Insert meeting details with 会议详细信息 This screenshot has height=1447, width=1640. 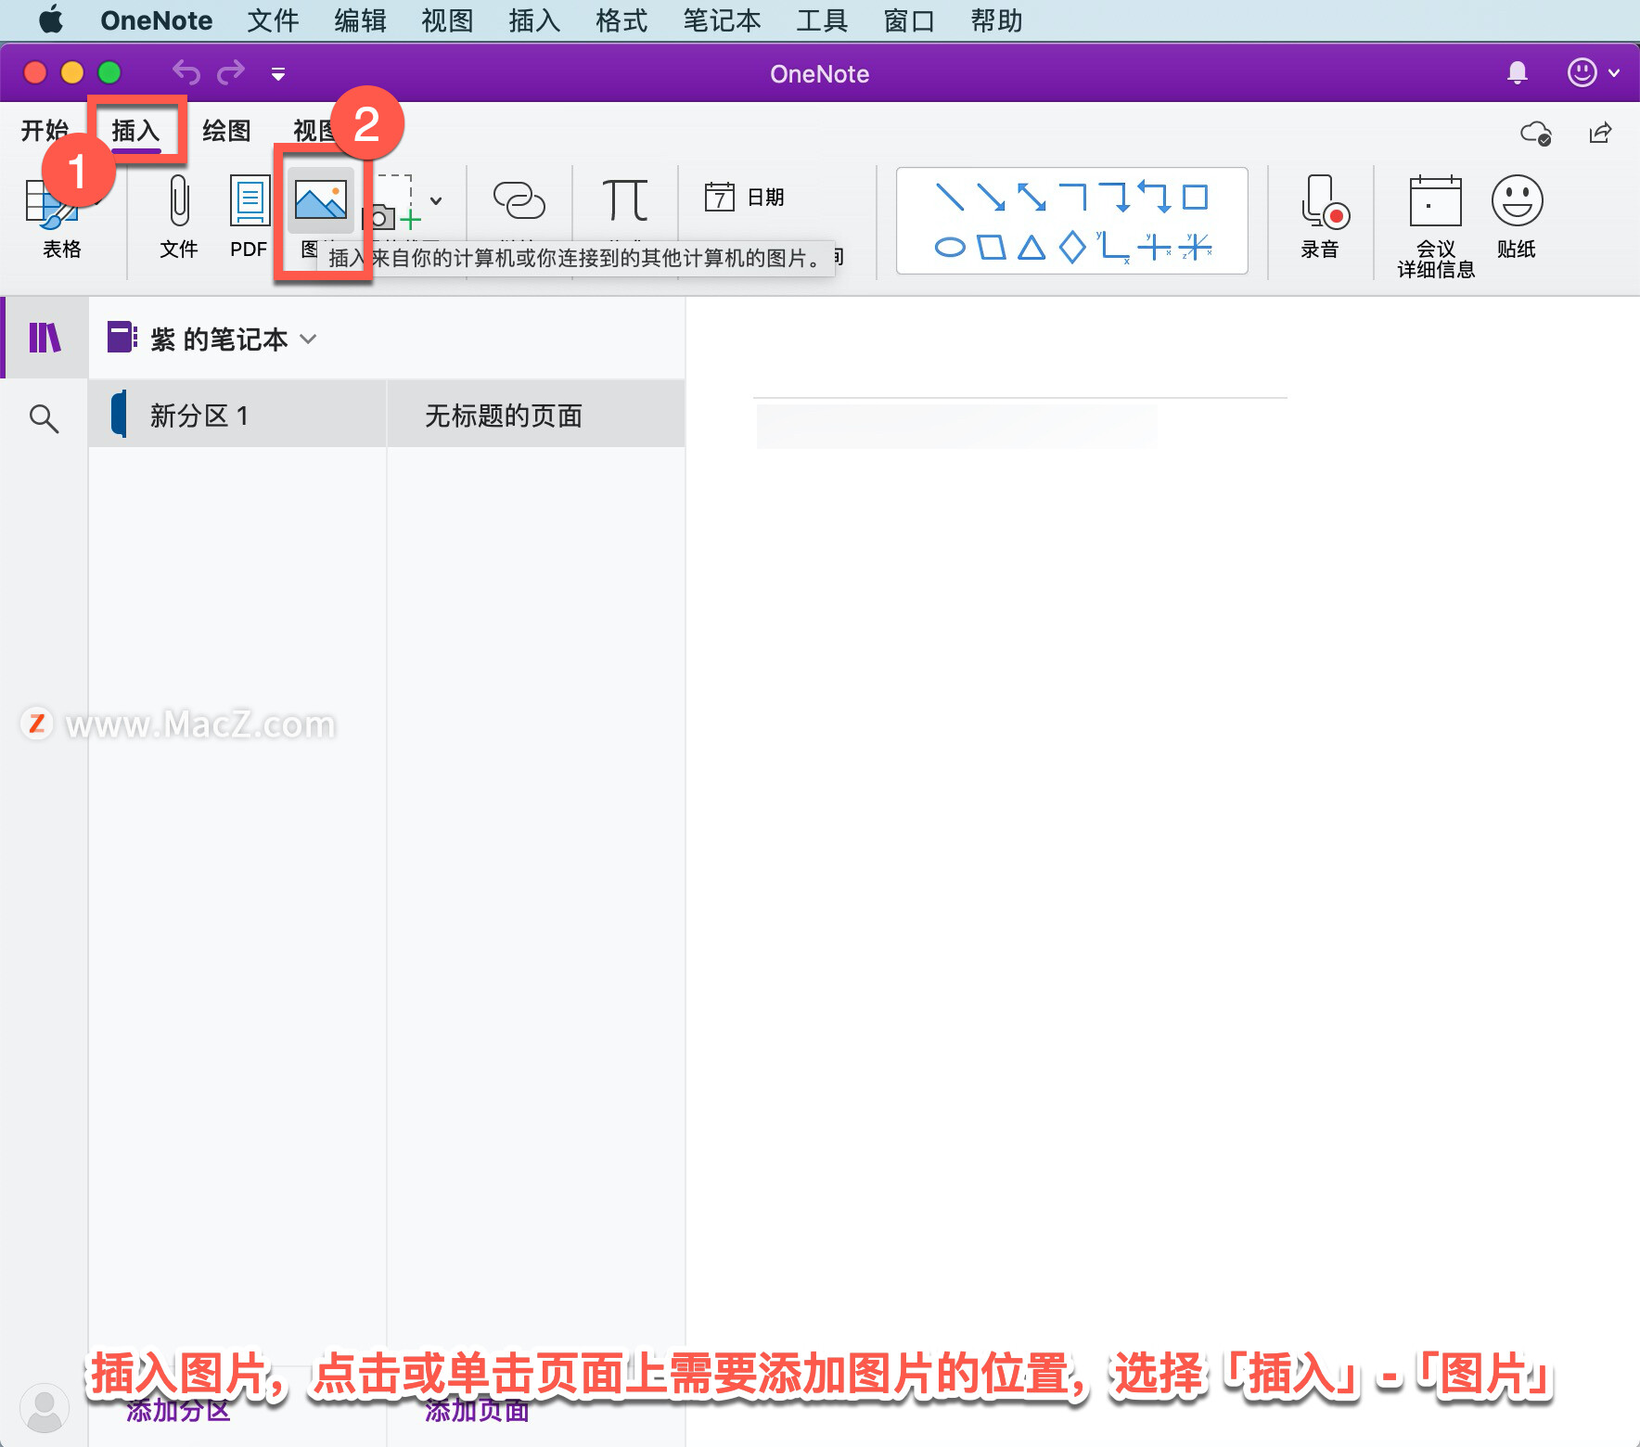[1436, 226]
